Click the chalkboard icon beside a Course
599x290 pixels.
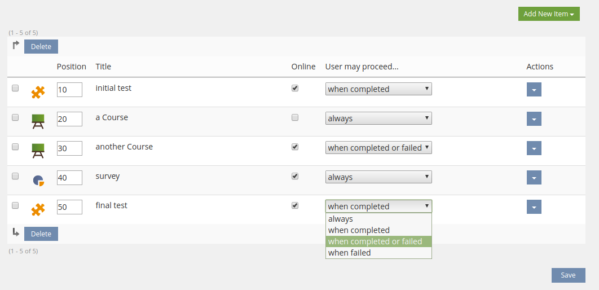tap(38, 121)
